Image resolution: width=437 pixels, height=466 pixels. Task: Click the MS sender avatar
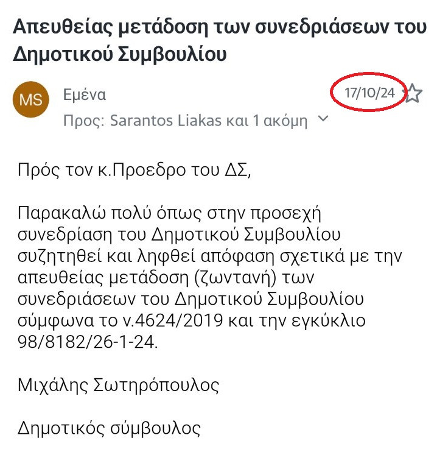point(30,100)
